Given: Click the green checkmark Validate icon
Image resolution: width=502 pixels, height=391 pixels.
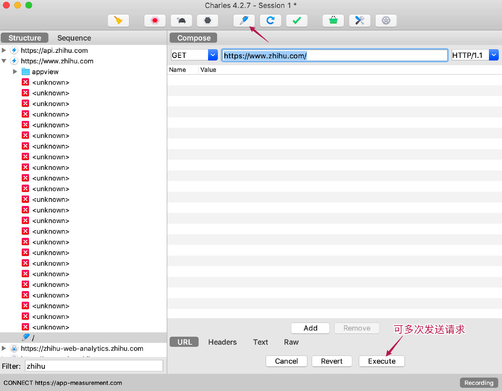Looking at the screenshot, I should (x=297, y=21).
